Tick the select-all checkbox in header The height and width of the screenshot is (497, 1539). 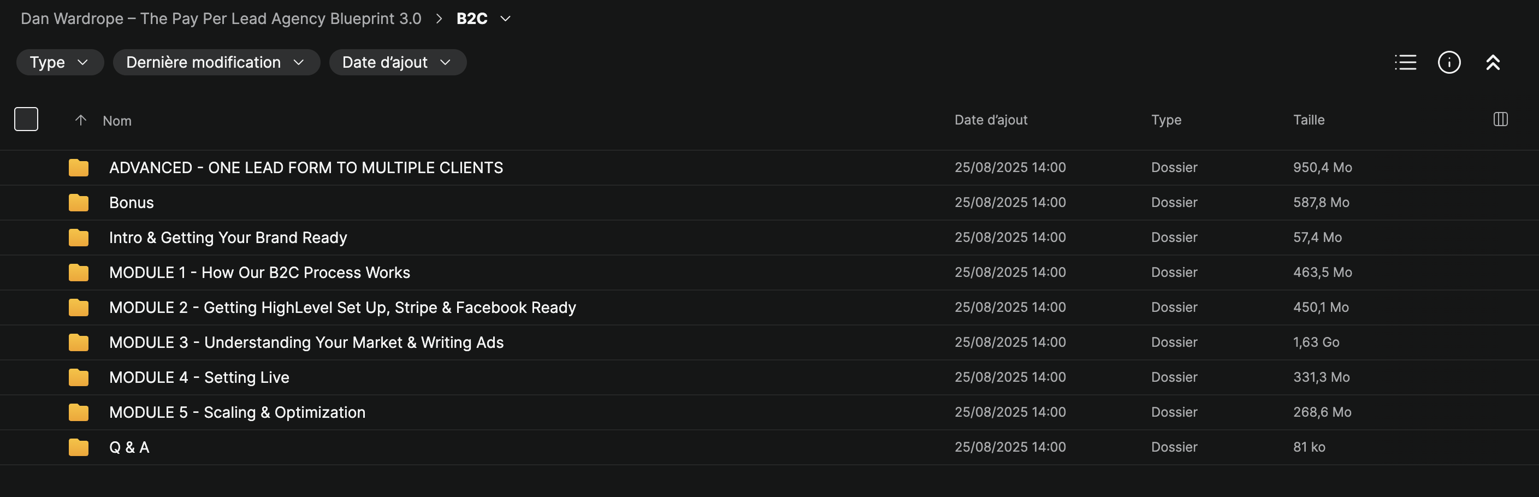click(26, 120)
